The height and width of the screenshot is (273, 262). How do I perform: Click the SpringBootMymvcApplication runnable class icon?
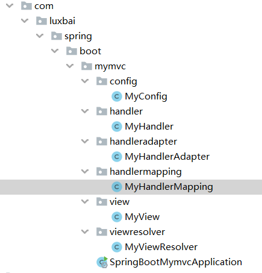(102, 262)
